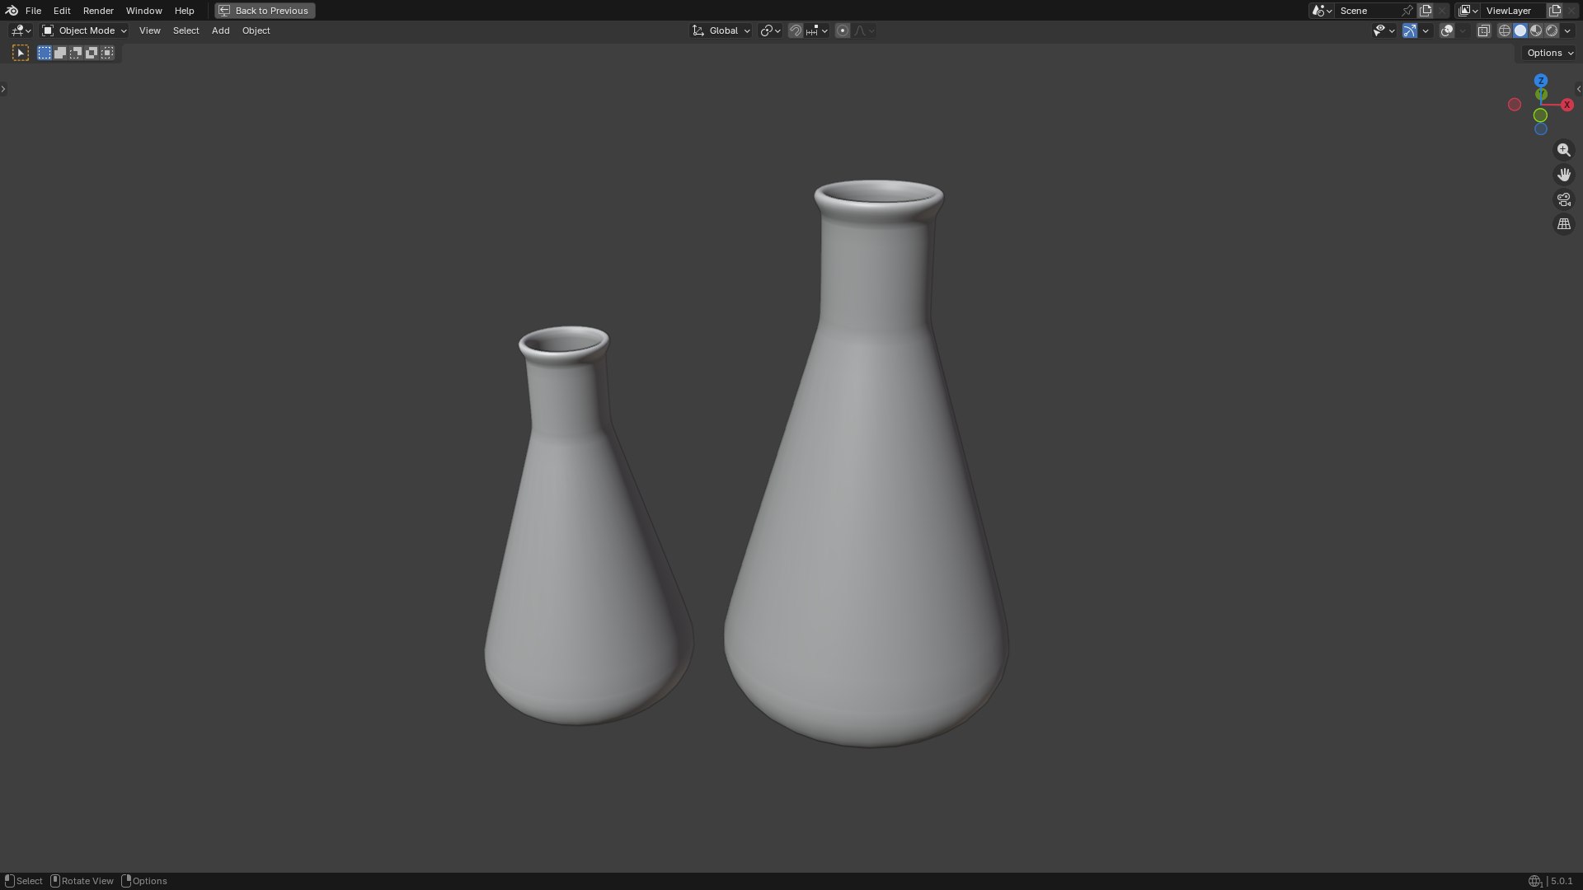Choose the intersect selection mode icon
1583x890 pixels.
pyautogui.click(x=107, y=53)
